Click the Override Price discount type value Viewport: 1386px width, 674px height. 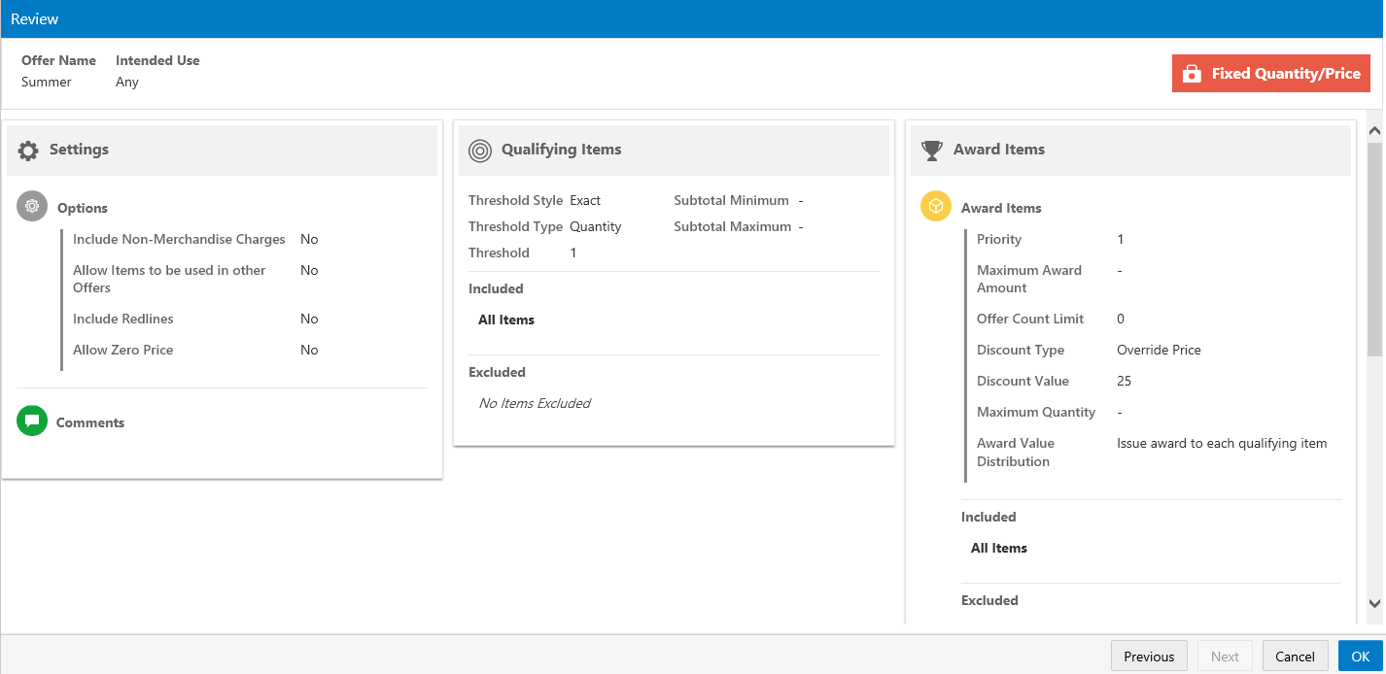coord(1159,350)
